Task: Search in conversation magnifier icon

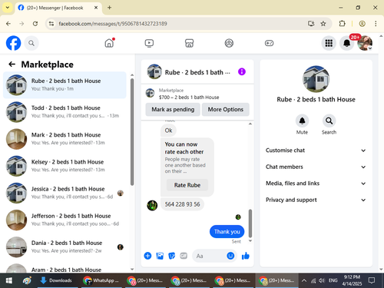Action: [329, 121]
